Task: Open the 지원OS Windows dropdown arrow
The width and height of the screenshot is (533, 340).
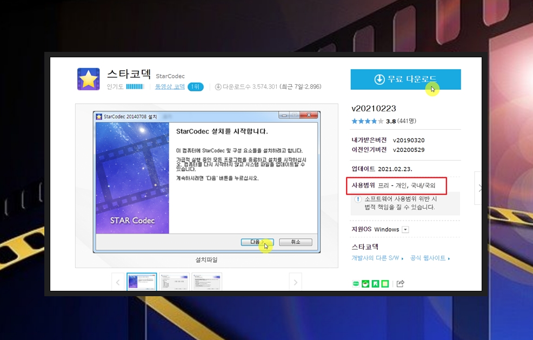Action: click(x=405, y=230)
